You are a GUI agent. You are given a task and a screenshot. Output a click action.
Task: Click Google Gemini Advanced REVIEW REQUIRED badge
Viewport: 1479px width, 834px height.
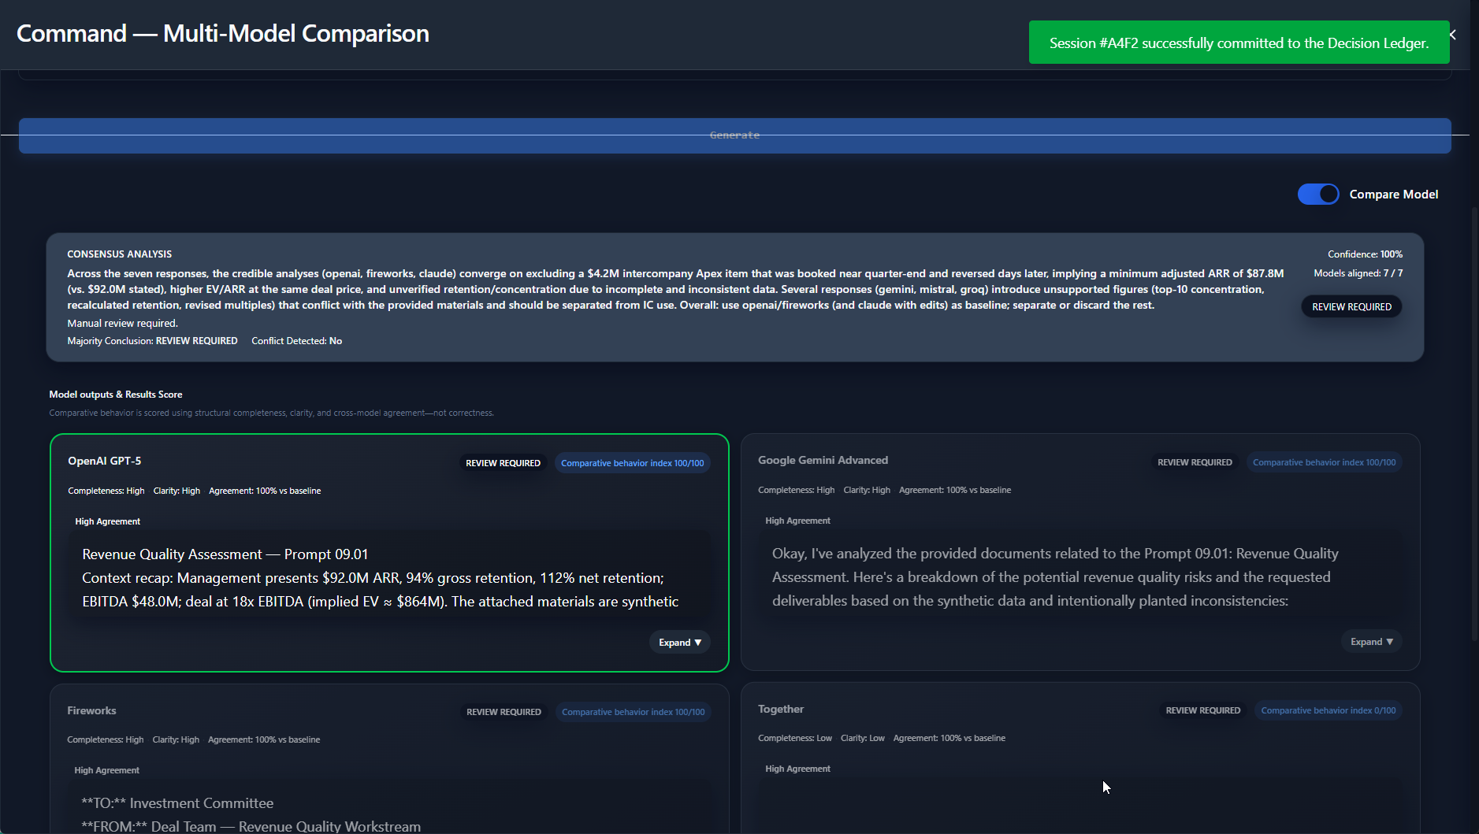pos(1195,462)
